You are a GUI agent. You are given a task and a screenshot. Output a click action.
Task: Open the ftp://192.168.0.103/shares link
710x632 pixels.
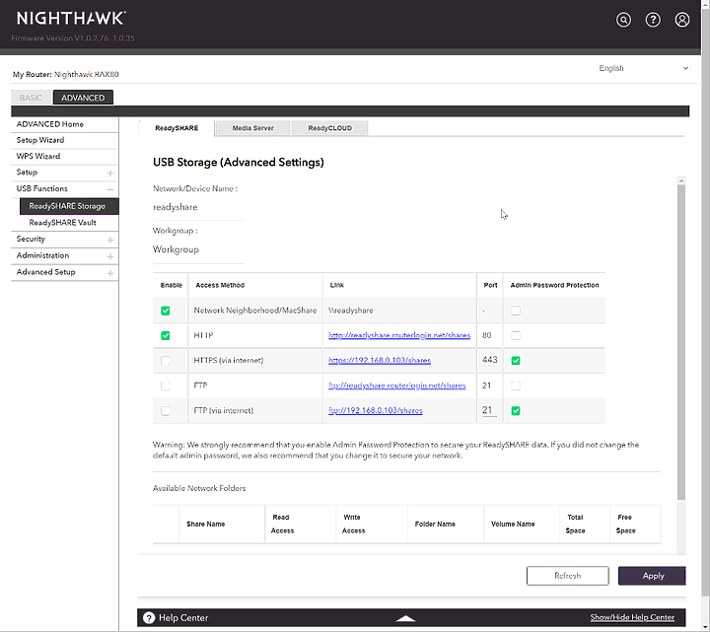coord(376,410)
